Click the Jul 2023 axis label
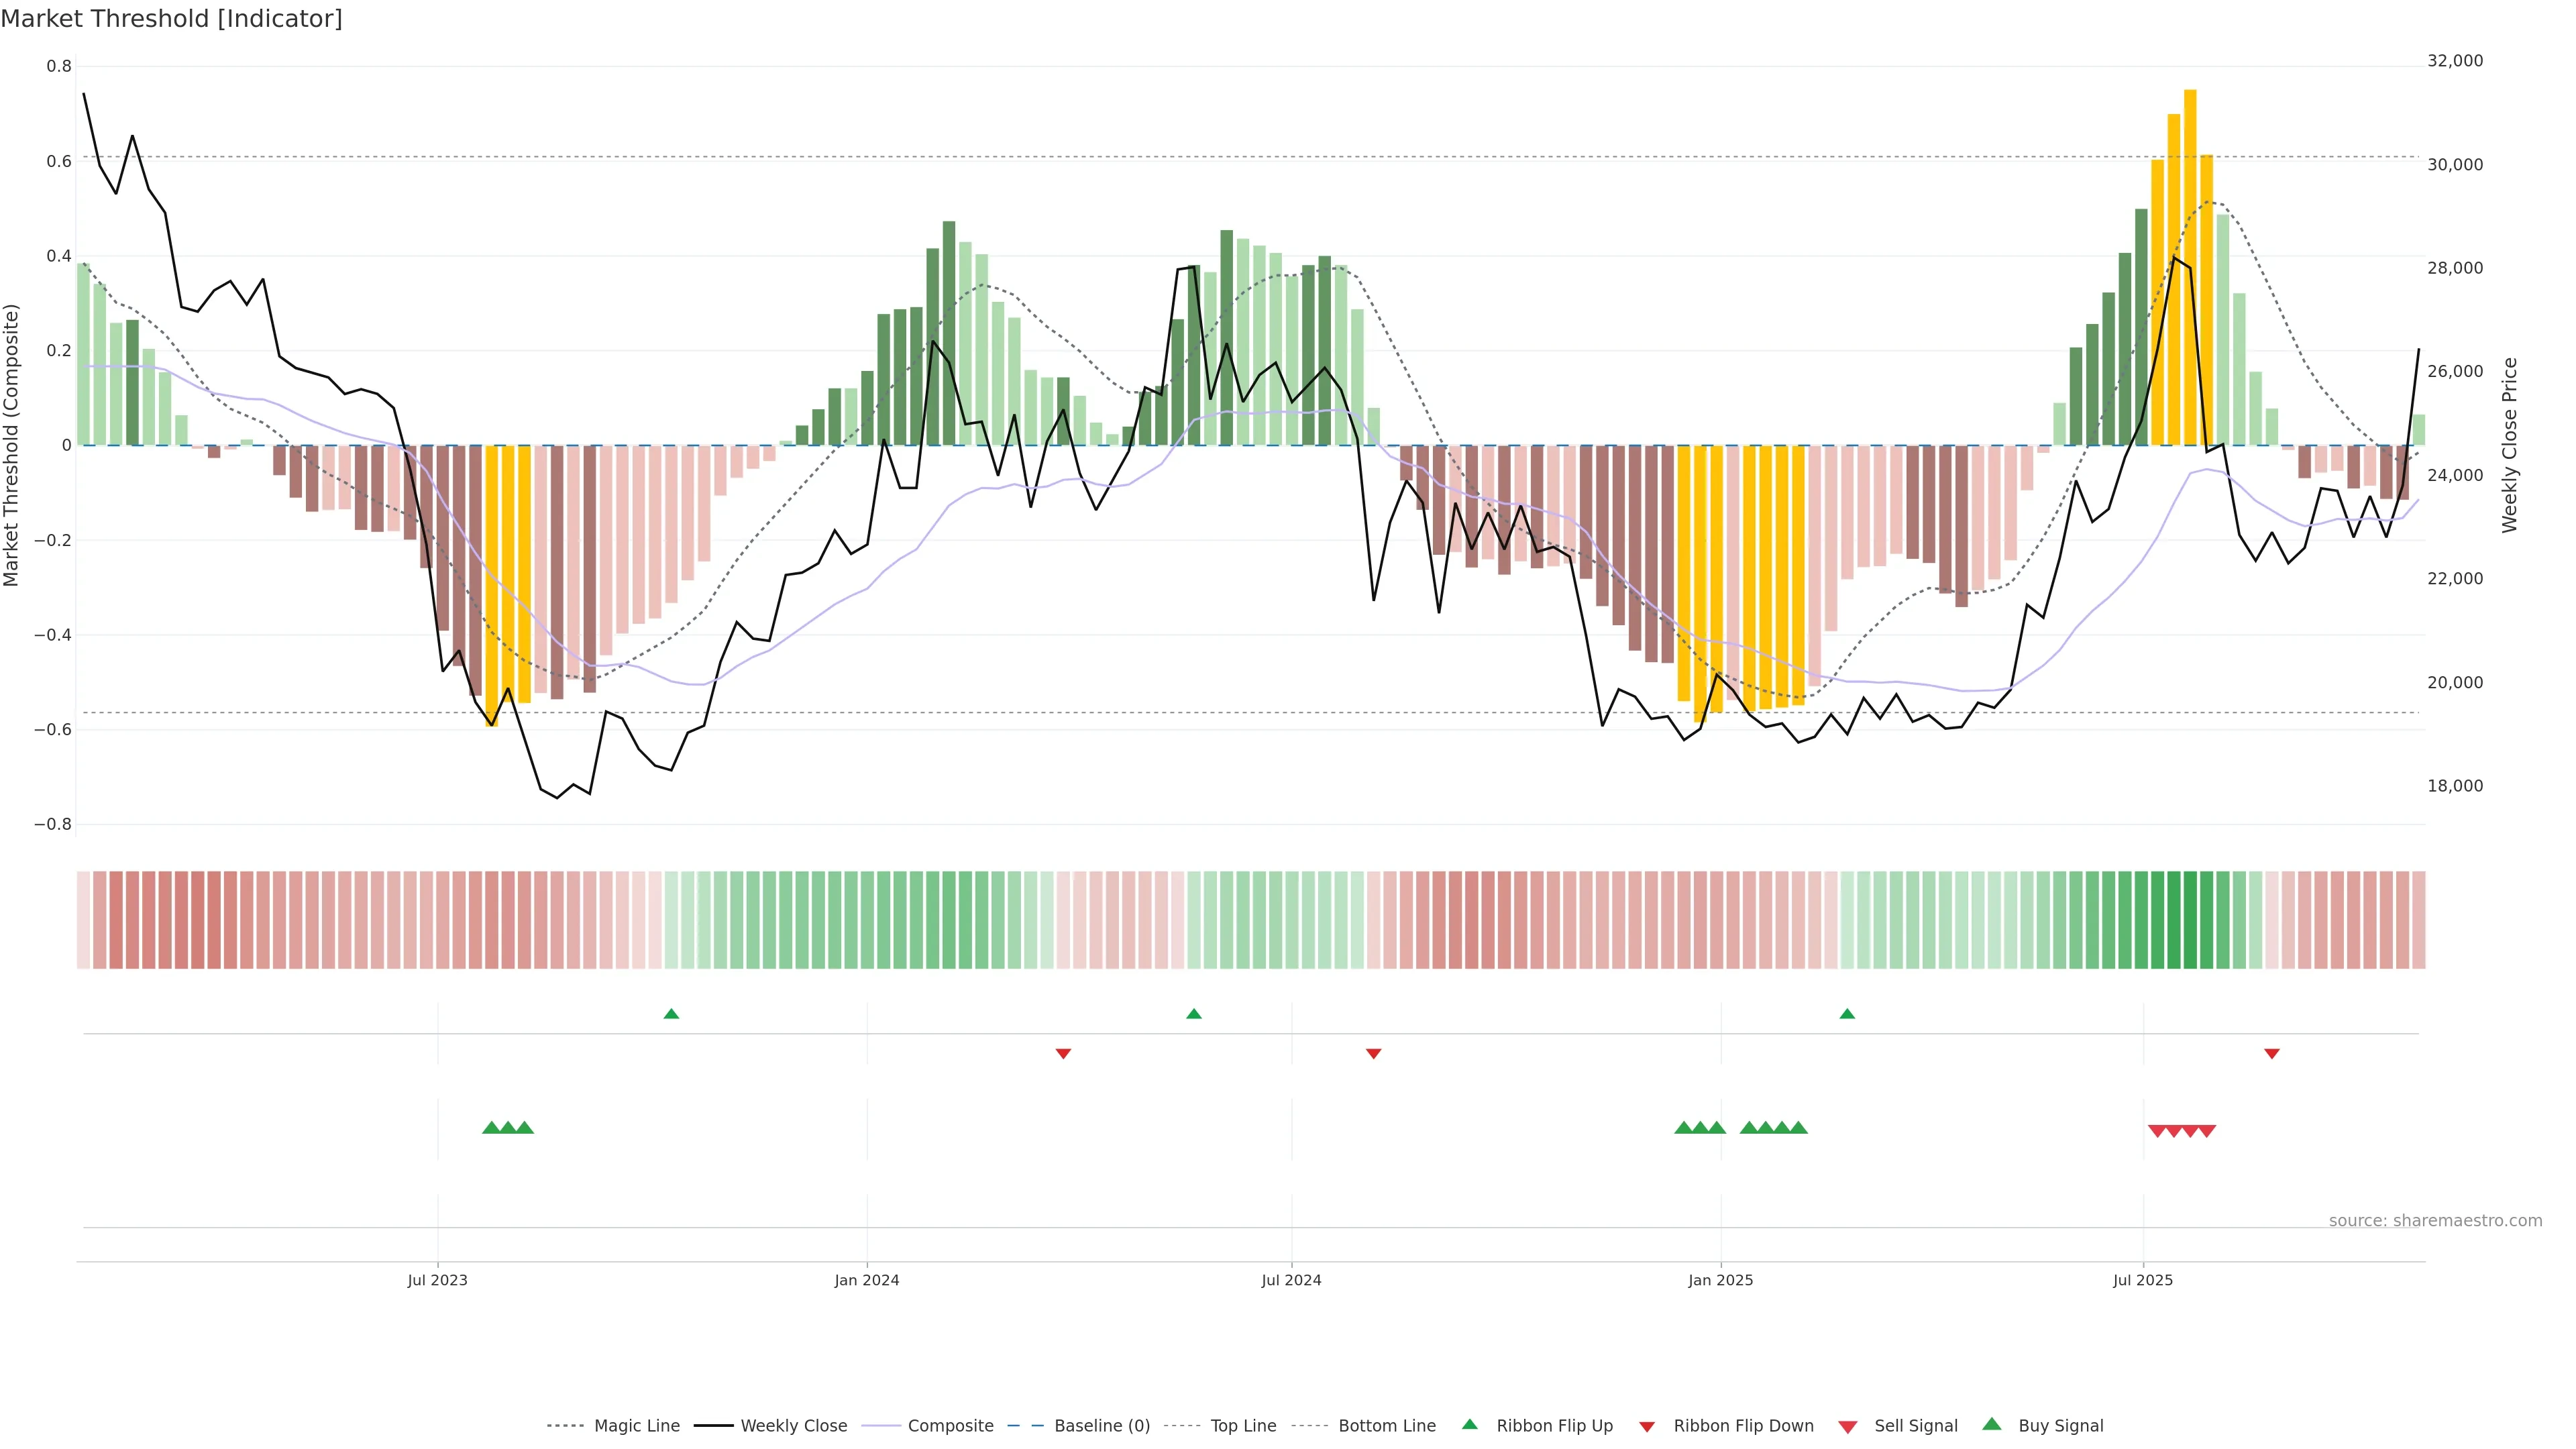The height and width of the screenshot is (1449, 2576). pos(437,1280)
